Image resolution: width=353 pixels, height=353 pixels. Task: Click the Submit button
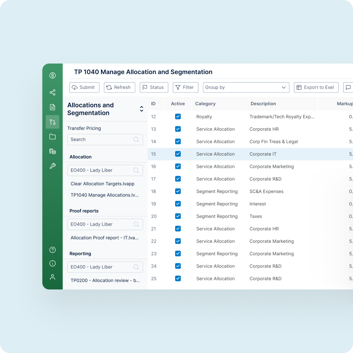point(84,87)
